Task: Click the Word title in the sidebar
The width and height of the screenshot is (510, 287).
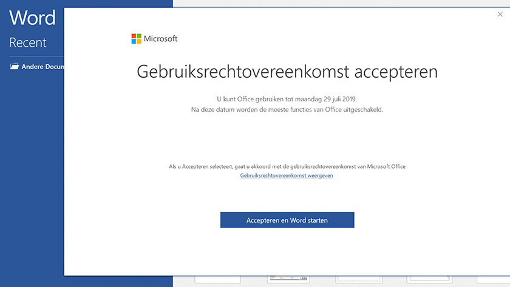Action: point(32,18)
